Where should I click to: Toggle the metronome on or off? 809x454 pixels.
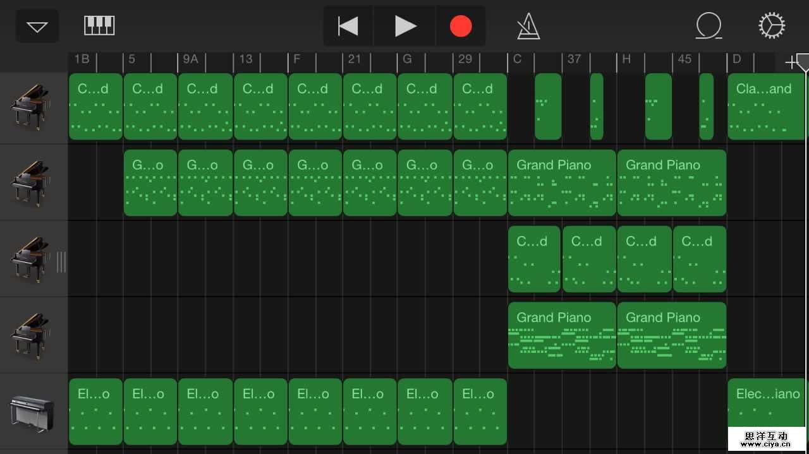(x=528, y=27)
